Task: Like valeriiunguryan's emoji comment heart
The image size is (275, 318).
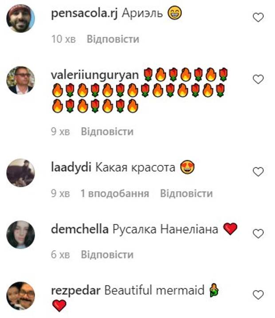Action: pos(258,79)
